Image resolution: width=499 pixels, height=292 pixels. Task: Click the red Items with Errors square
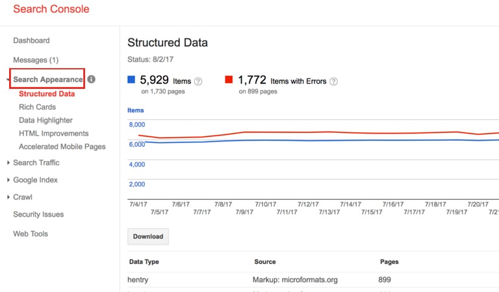(229, 79)
